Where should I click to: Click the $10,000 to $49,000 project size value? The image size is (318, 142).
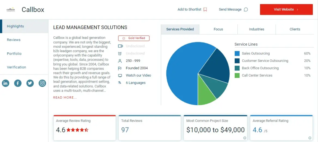[x=215, y=130]
